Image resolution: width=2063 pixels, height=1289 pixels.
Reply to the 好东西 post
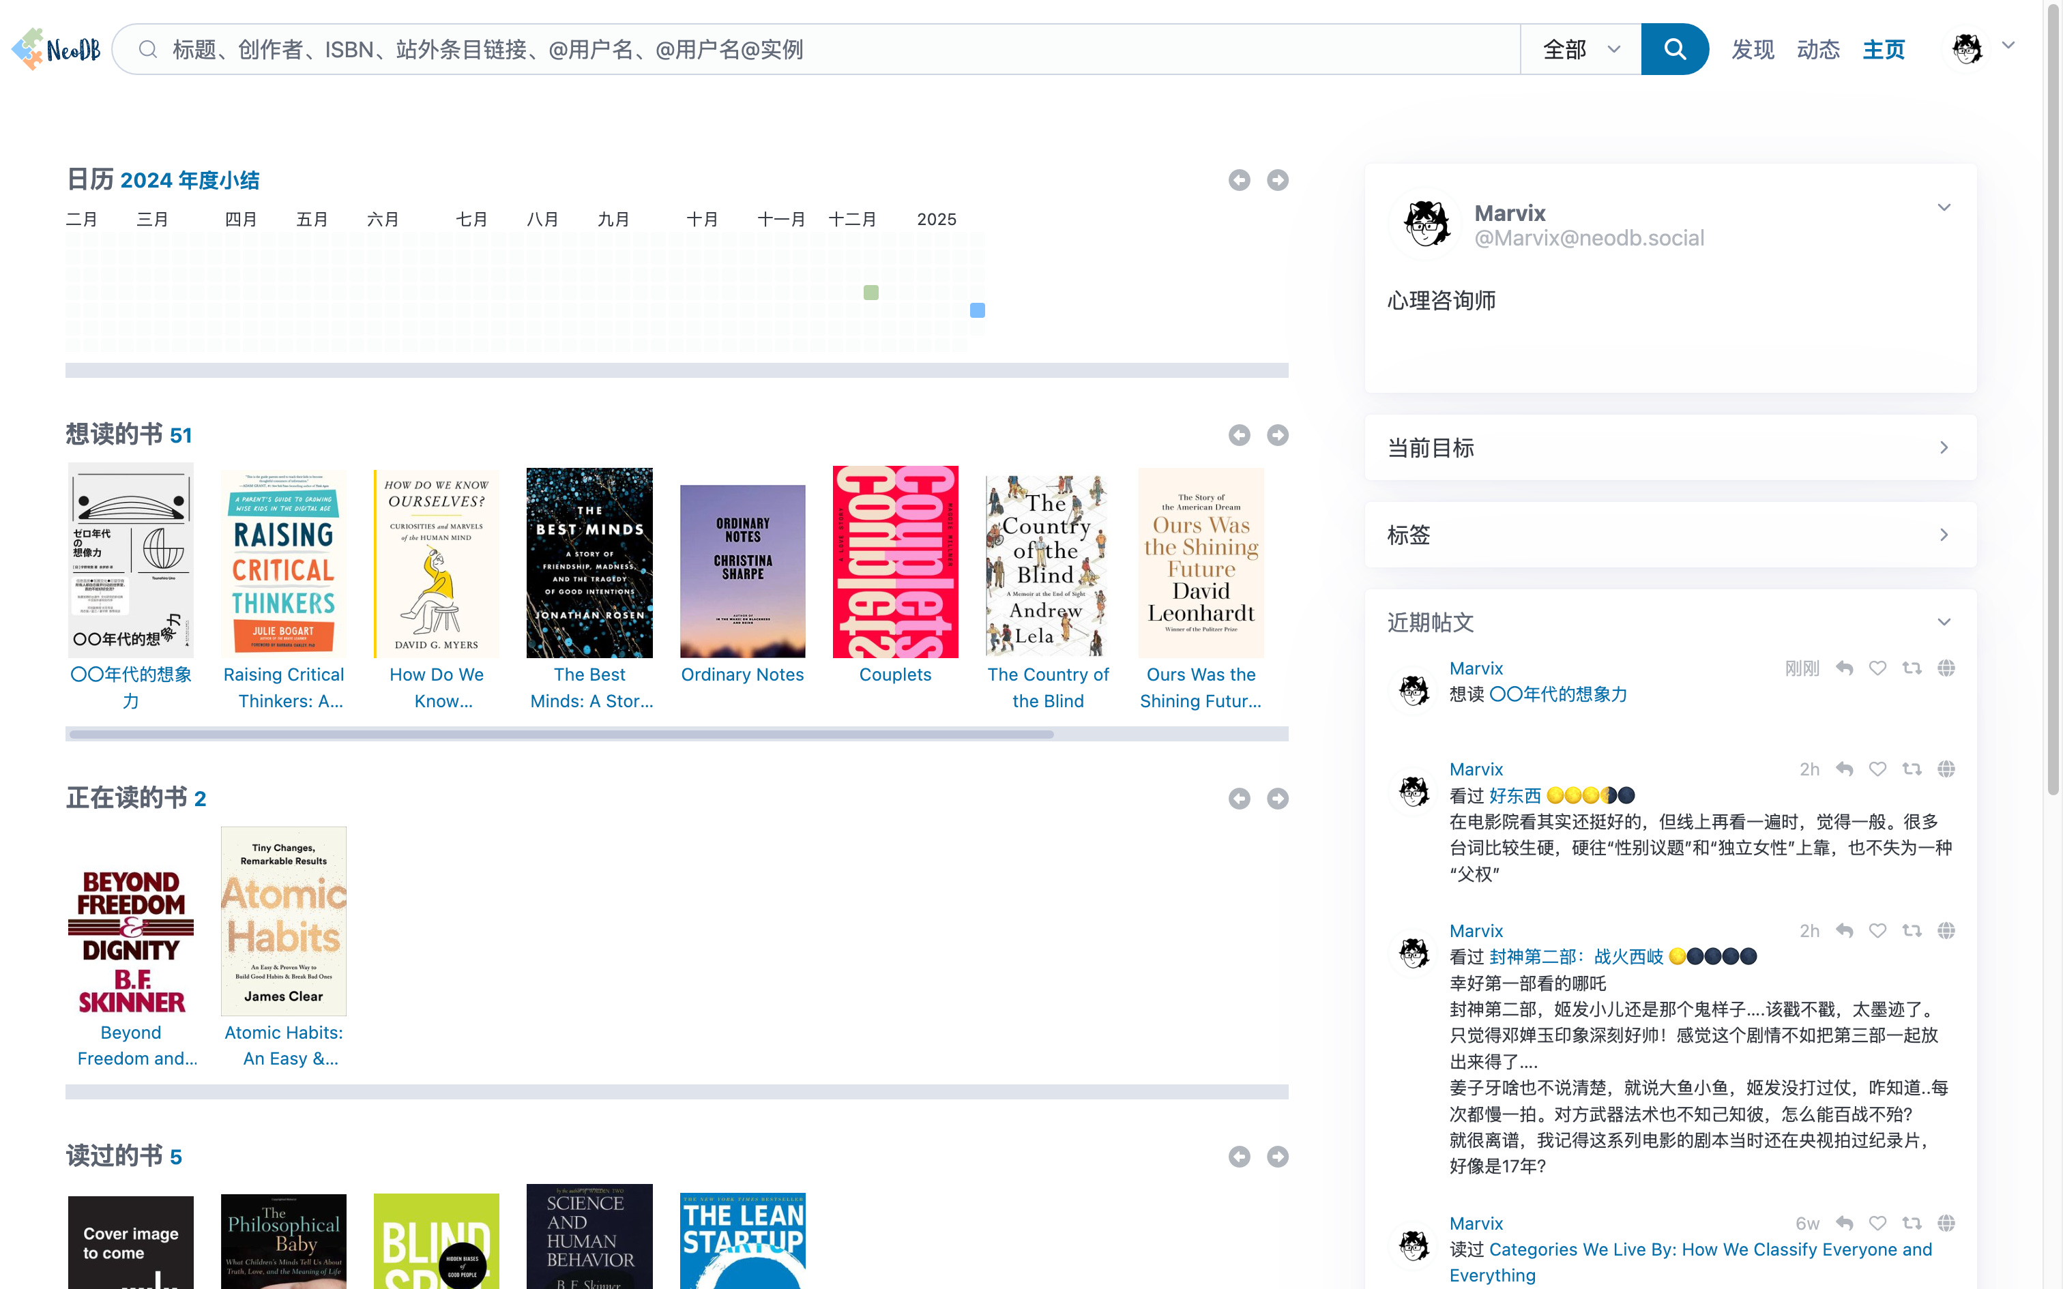coord(1844,769)
